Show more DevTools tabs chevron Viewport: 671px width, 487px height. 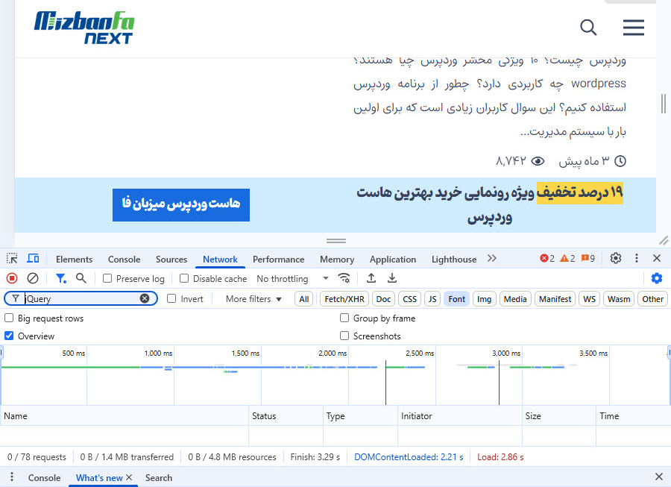tap(492, 259)
